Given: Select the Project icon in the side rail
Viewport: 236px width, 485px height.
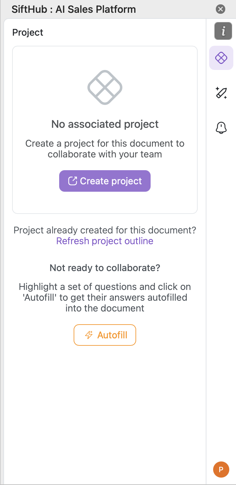Looking at the screenshot, I should 221,58.
